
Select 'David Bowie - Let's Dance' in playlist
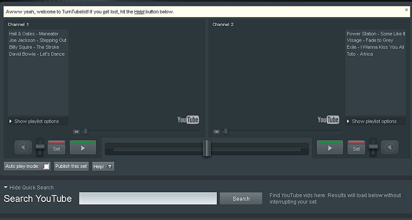(x=37, y=54)
